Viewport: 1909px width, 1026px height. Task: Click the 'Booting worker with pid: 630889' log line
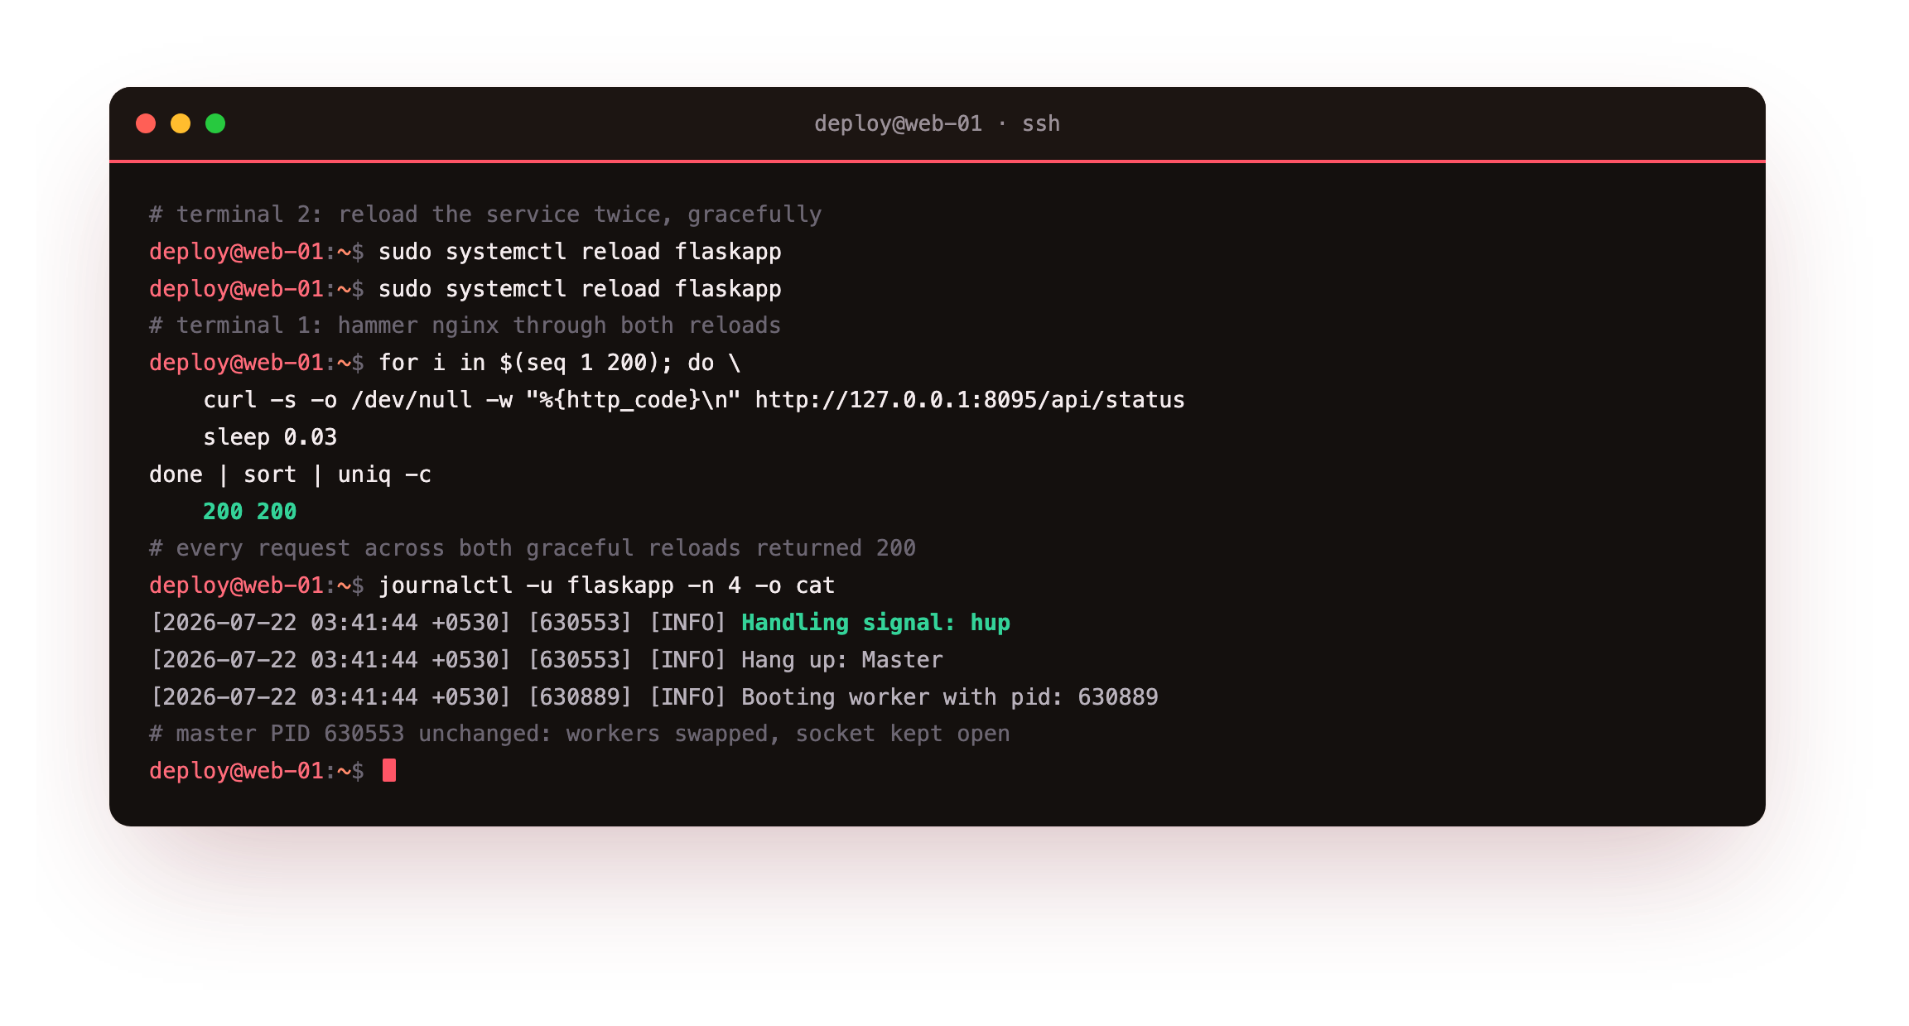click(x=653, y=697)
